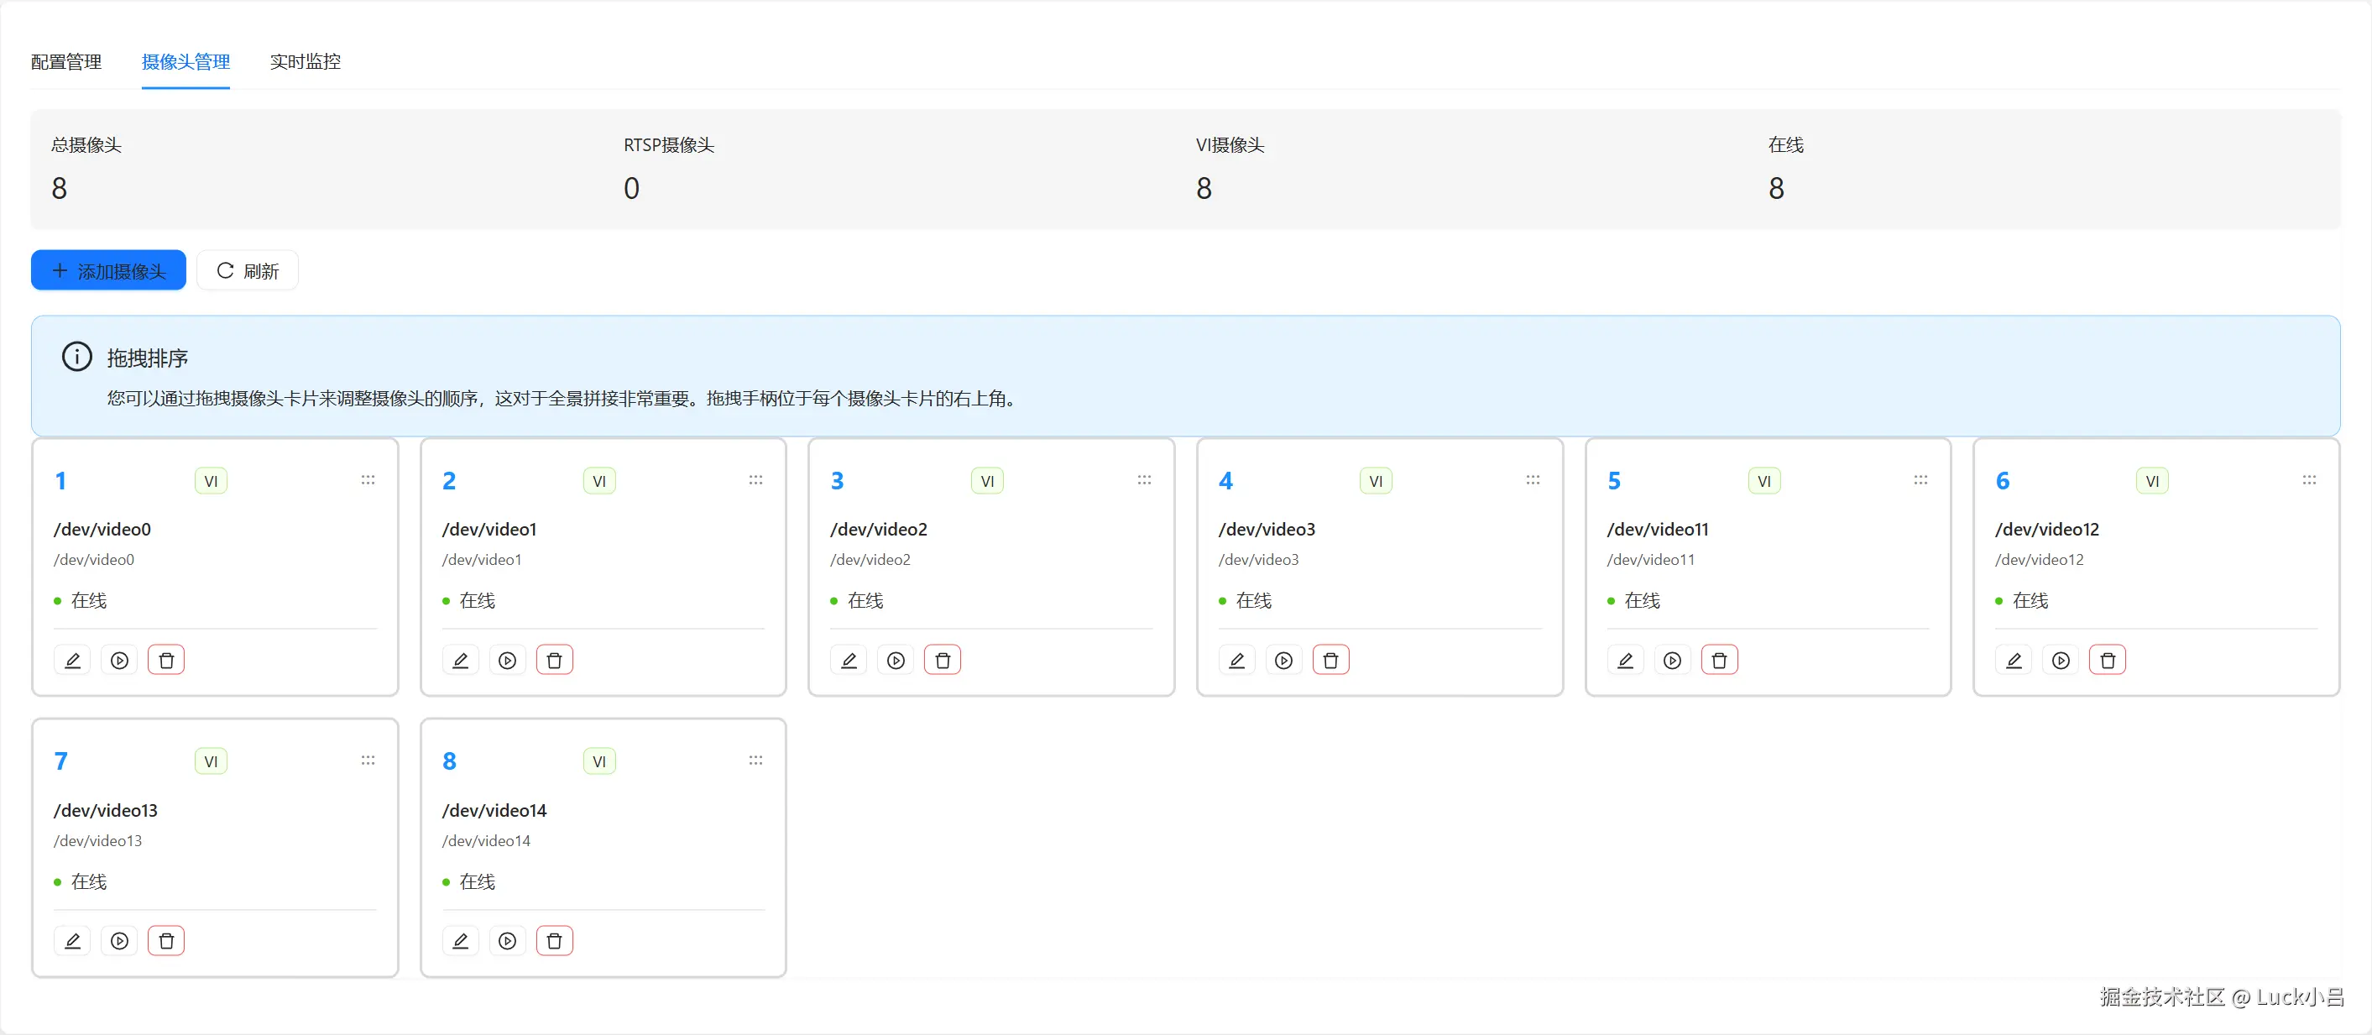Play preview for /dev/video1 camera
Image resolution: width=2372 pixels, height=1035 pixels.
click(x=507, y=659)
